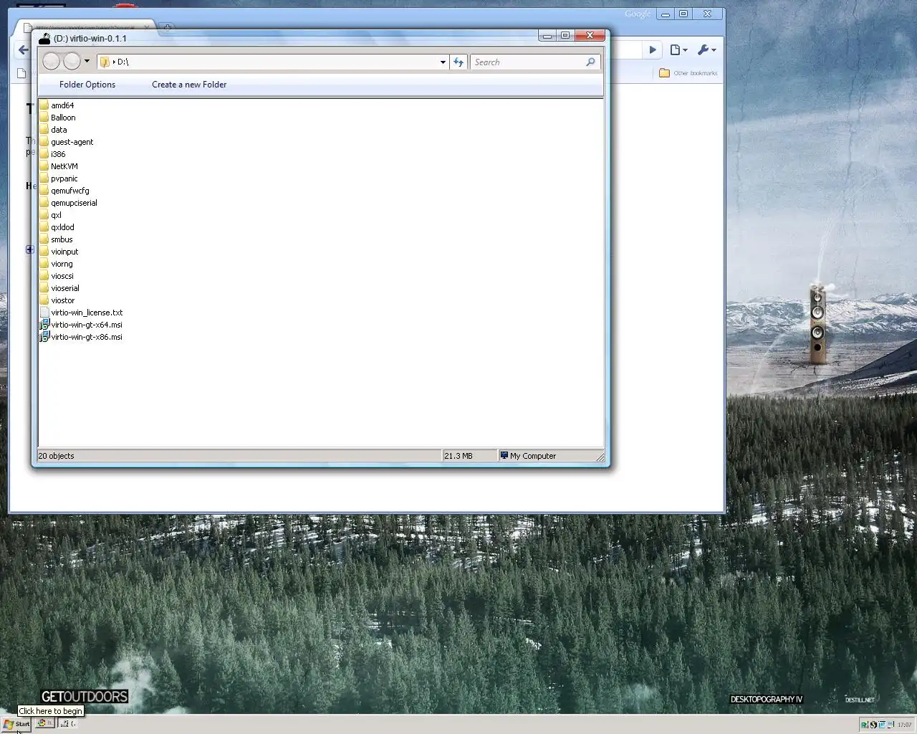Screen dimensions: 917x734
Task: Select the vioscsi folder
Action: point(57,276)
